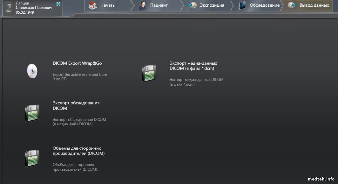The width and height of the screenshot is (338, 184).
Task: Click the monitor icon on Обследование step
Action: [x=242, y=5]
